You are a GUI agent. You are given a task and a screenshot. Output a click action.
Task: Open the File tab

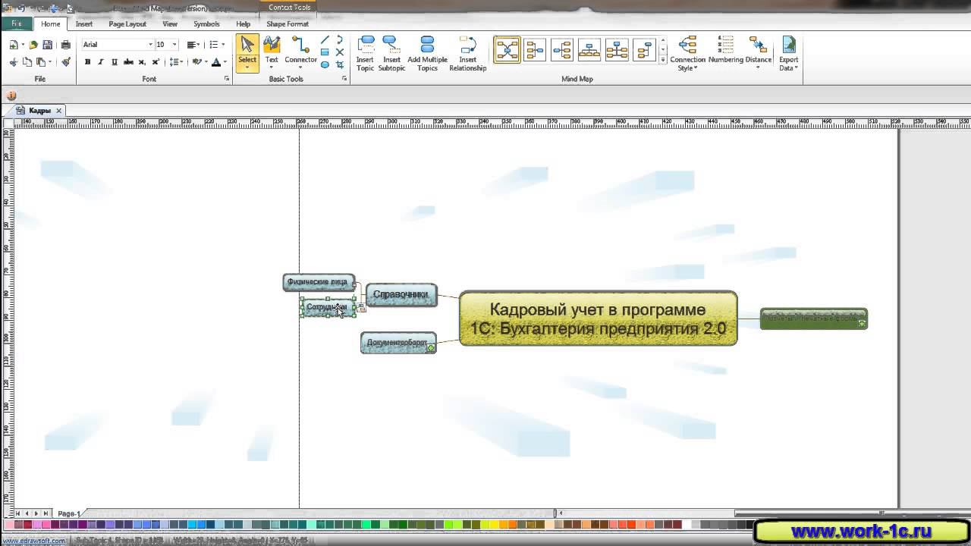pyautogui.click(x=17, y=24)
